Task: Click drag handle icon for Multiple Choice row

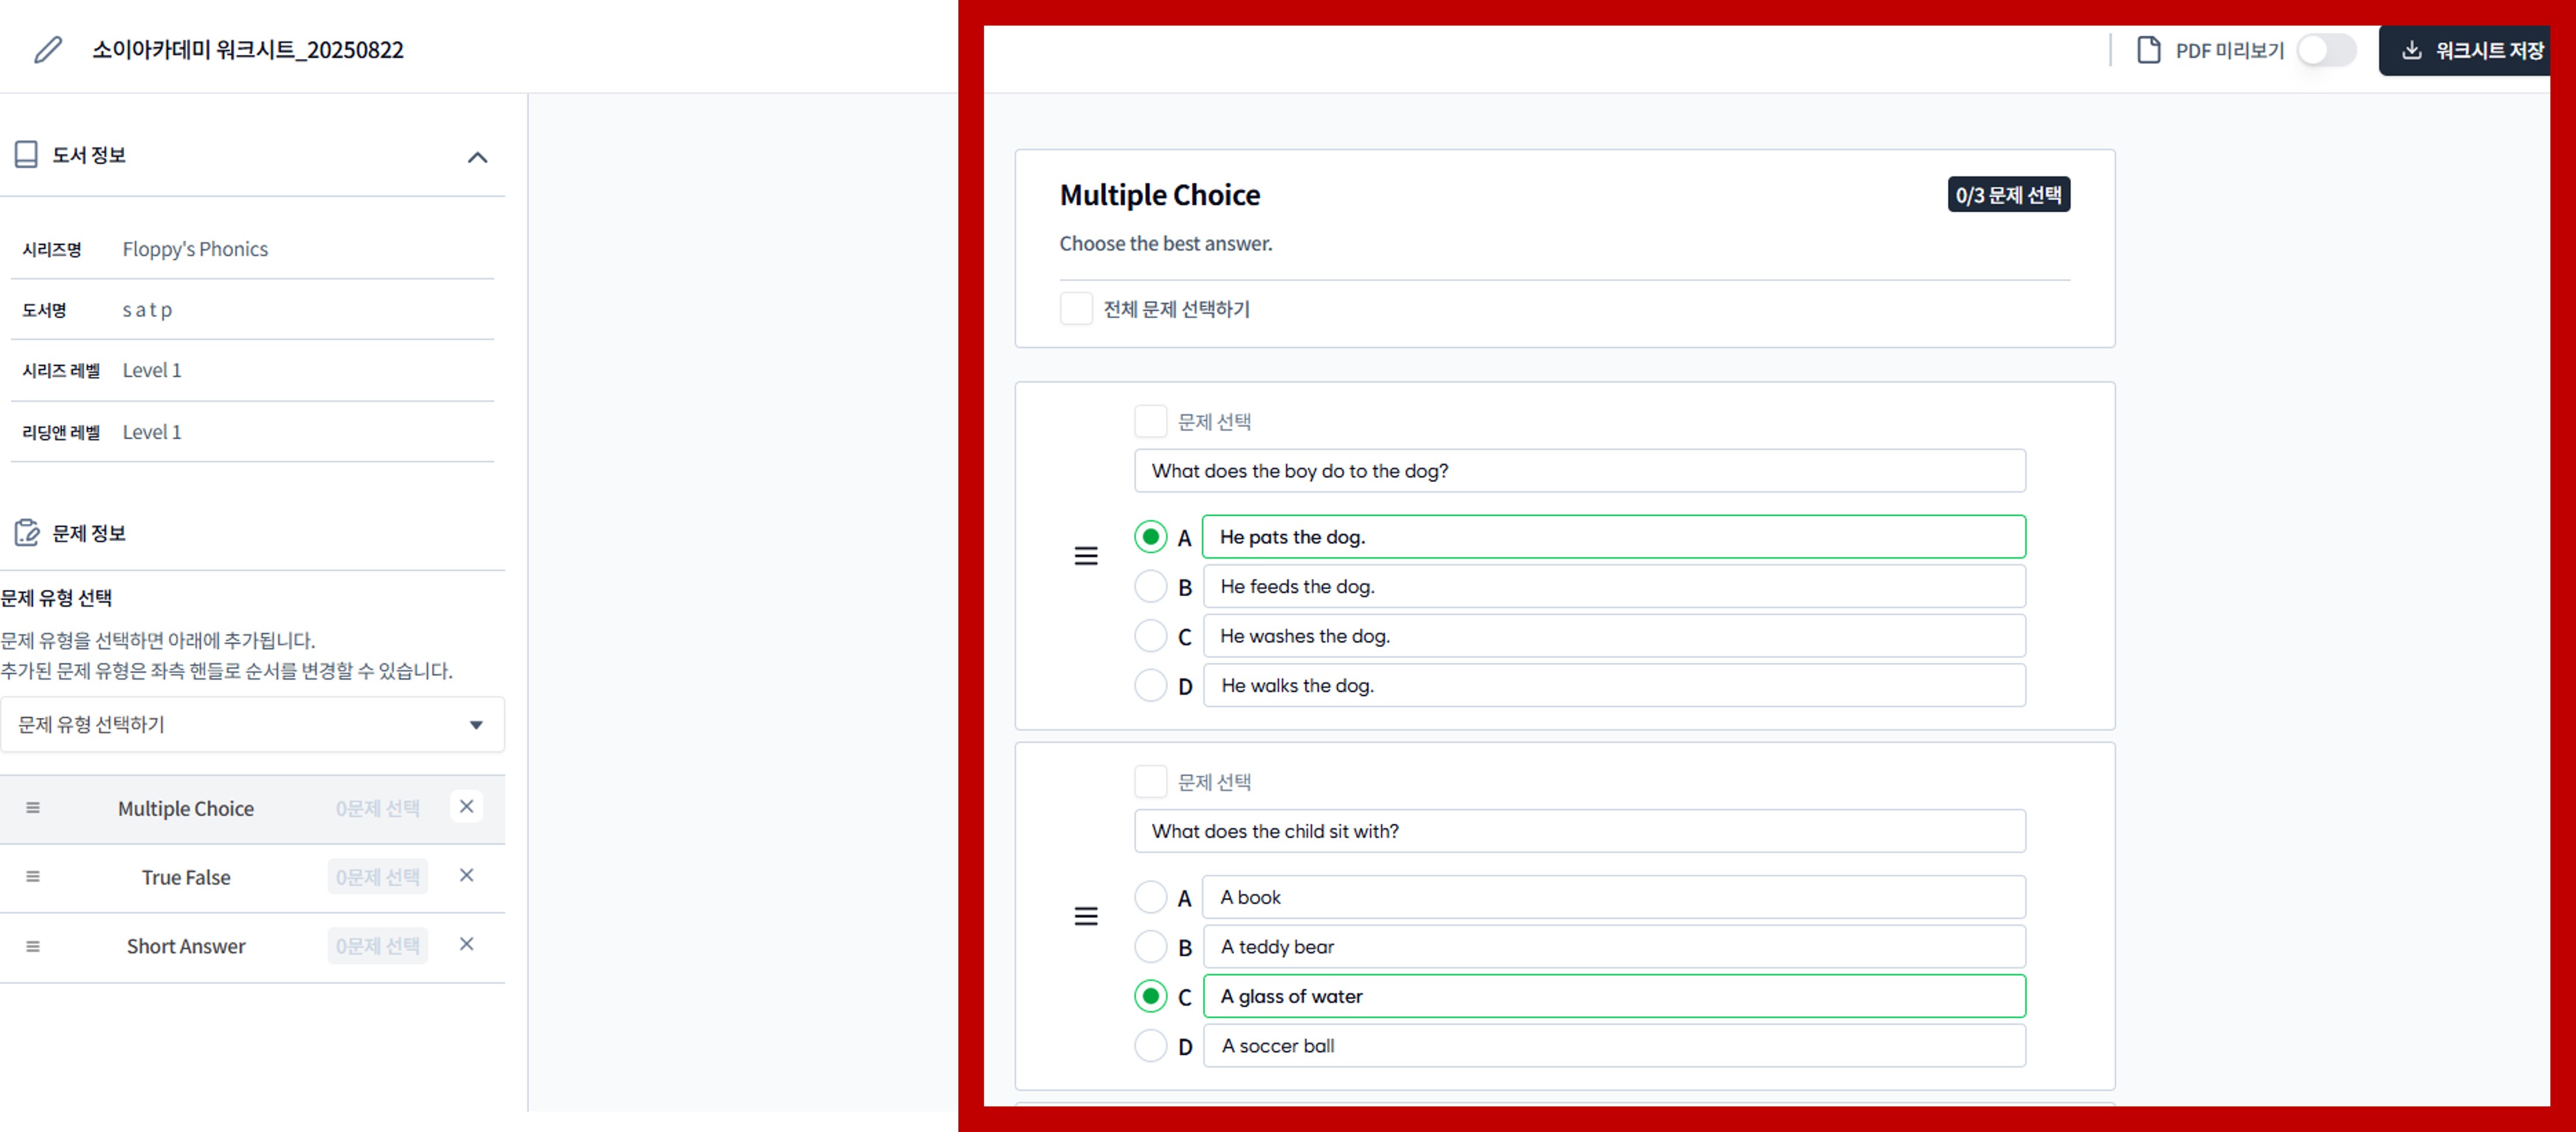Action: point(33,807)
